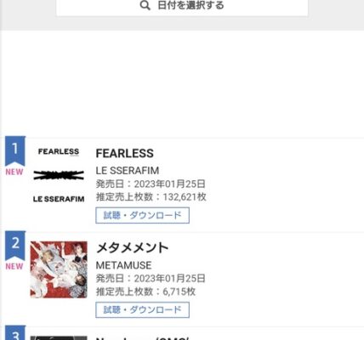Click the rank 2 blue ribbon badge
Image resolution: width=364 pixels, height=340 pixels.
pyautogui.click(x=15, y=246)
